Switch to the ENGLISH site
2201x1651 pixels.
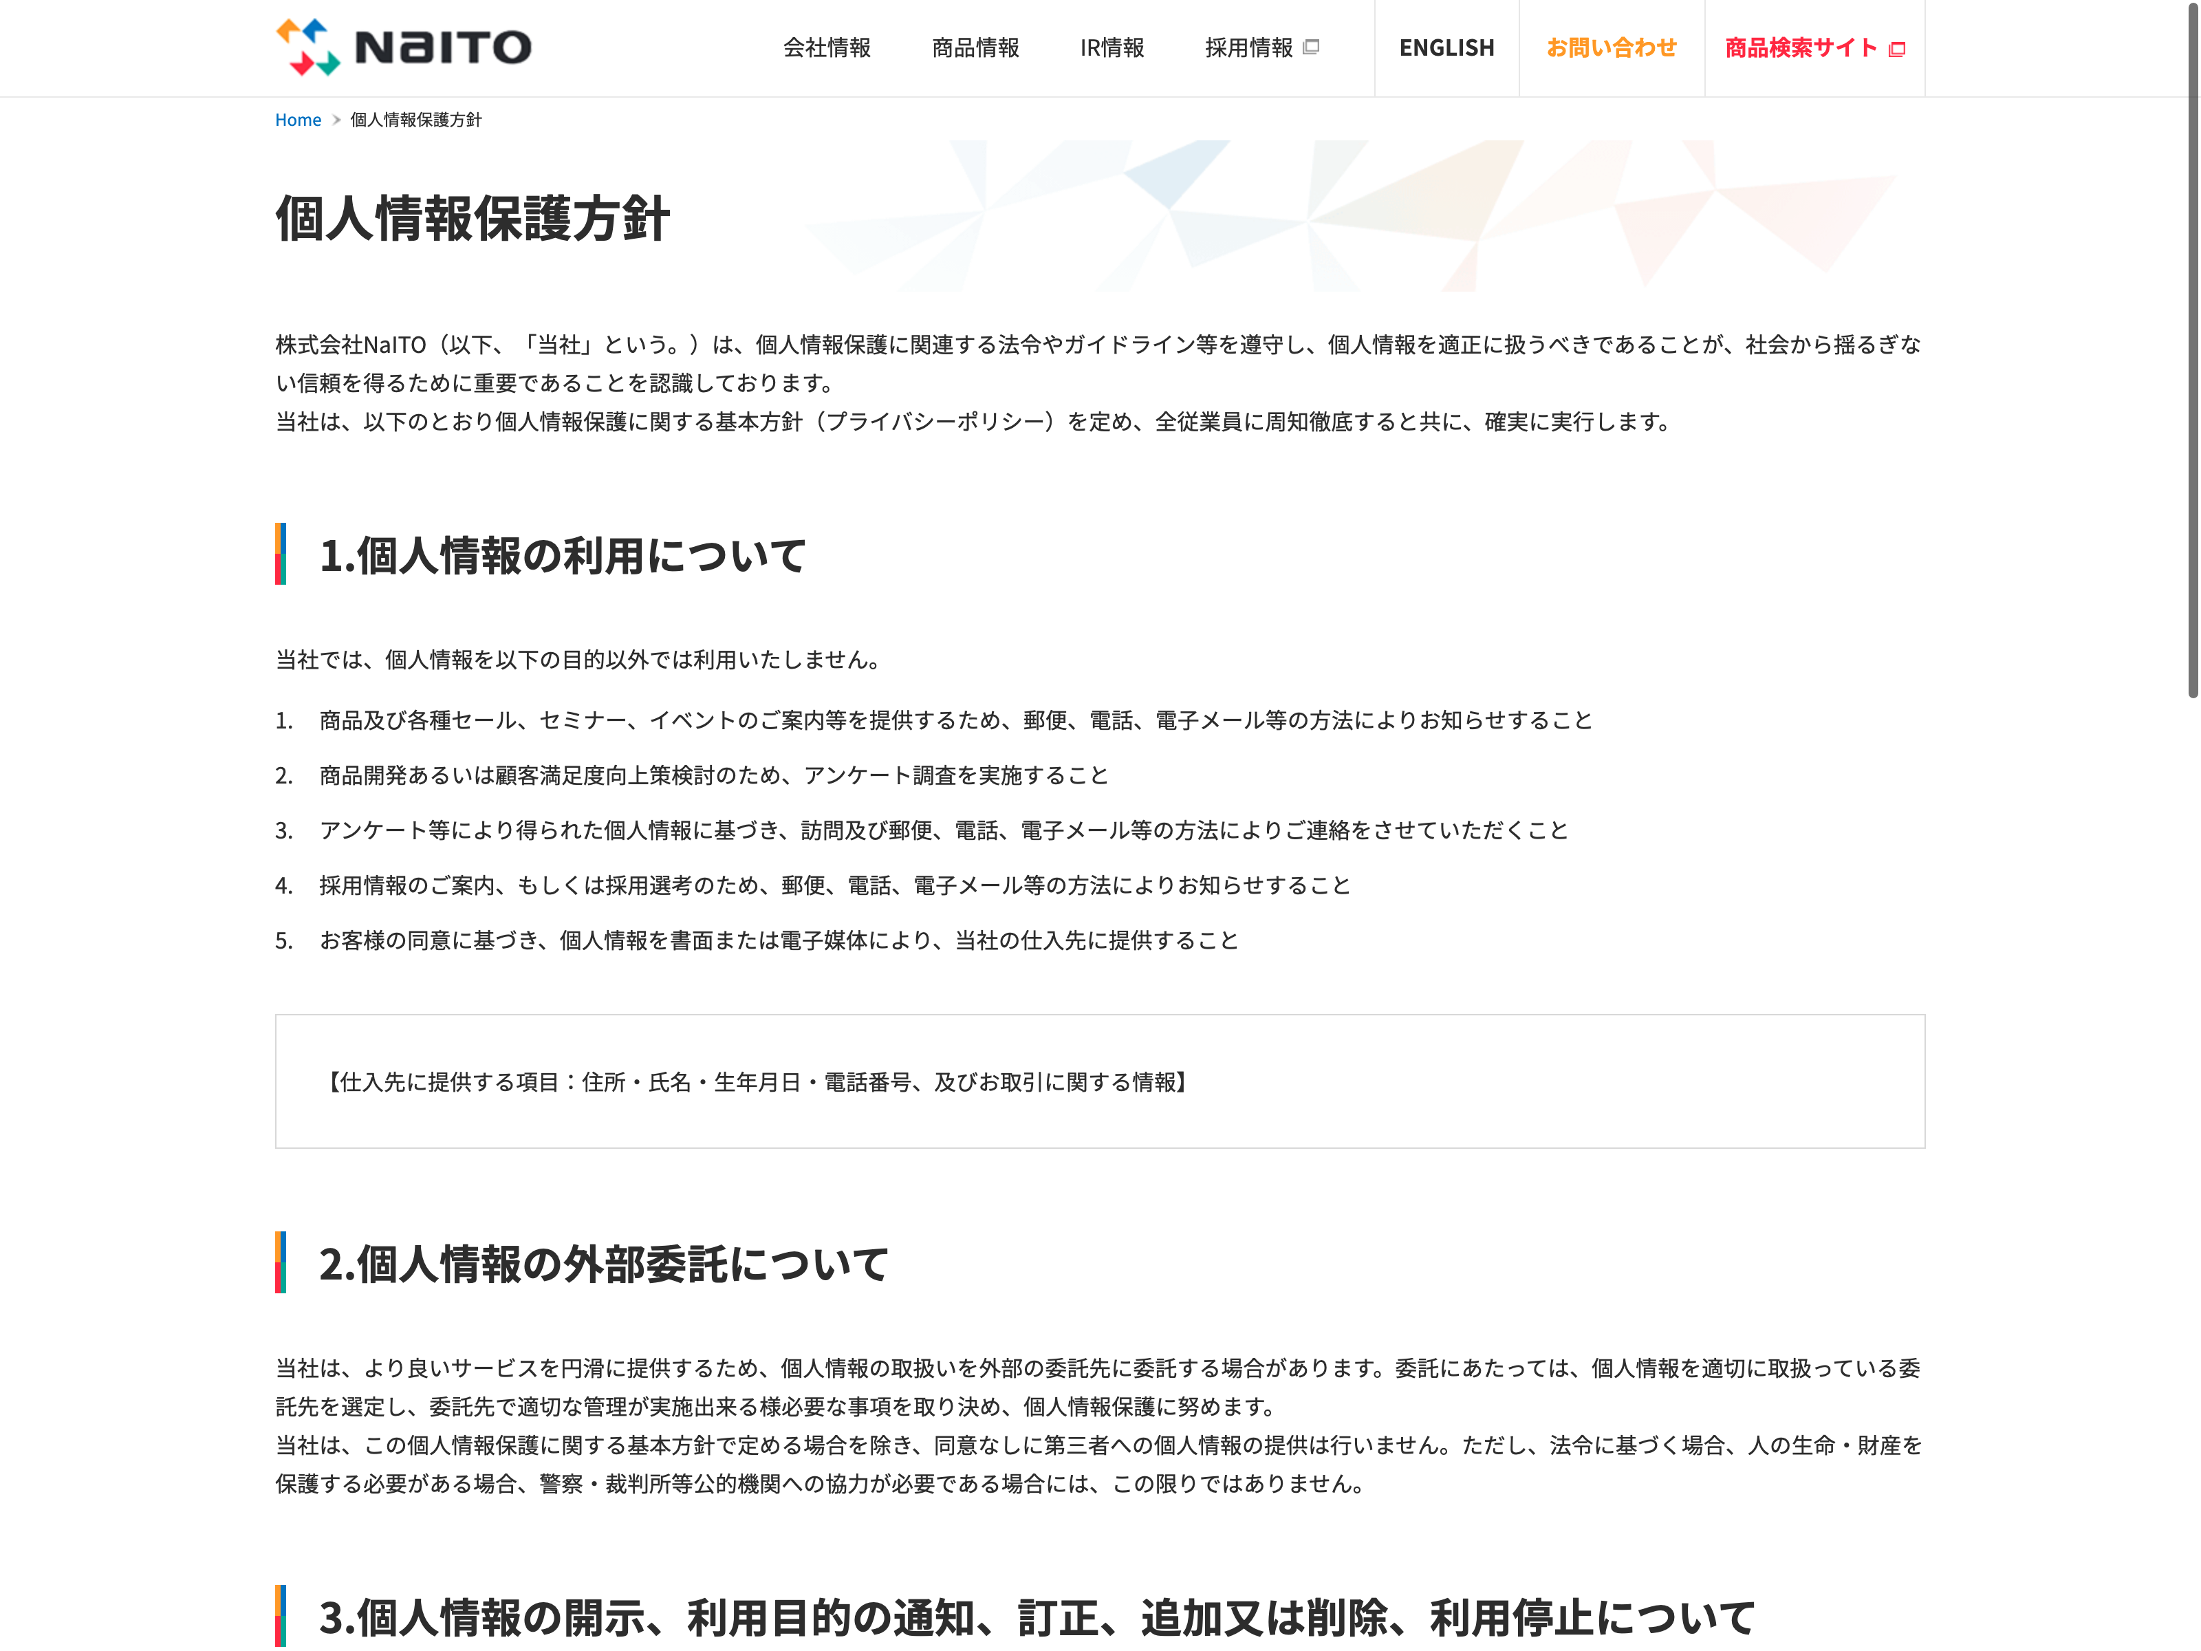[x=1446, y=47]
